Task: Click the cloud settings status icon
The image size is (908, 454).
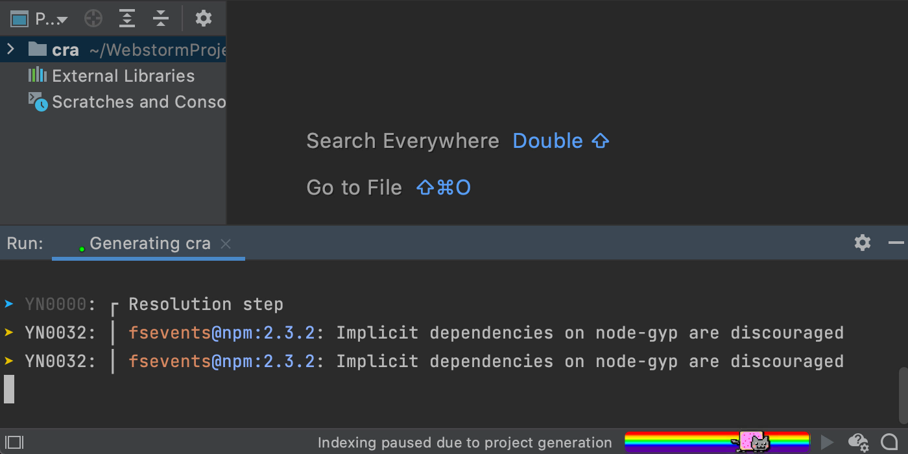Action: (859, 442)
